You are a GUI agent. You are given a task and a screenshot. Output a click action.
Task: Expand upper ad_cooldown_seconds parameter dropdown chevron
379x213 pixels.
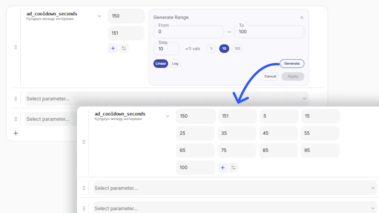(x=99, y=16)
